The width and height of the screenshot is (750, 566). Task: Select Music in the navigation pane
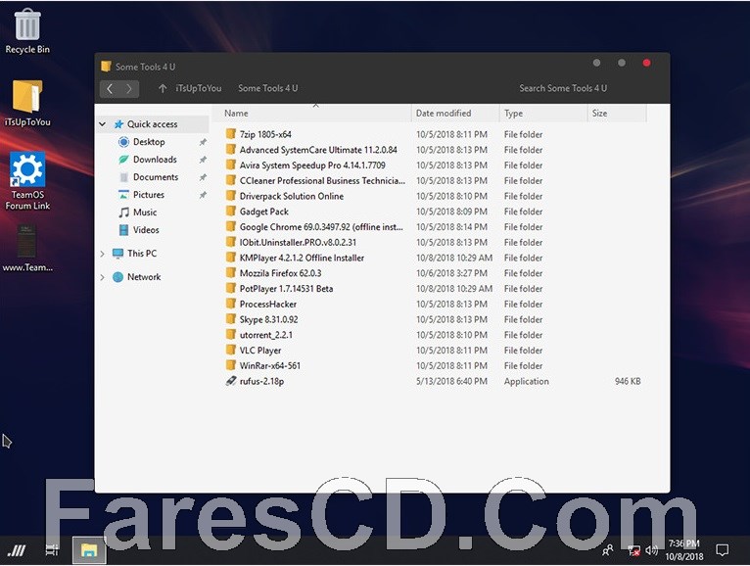pyautogui.click(x=145, y=212)
